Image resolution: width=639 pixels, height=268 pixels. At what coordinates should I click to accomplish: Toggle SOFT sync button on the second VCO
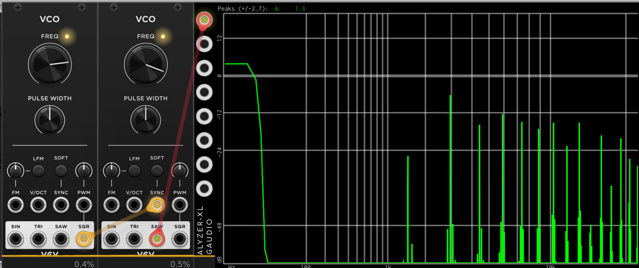[x=157, y=171]
